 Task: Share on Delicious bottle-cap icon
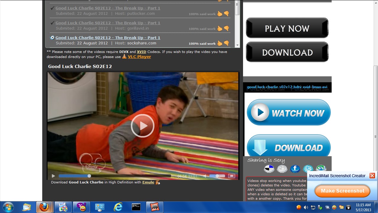[x=269, y=169]
